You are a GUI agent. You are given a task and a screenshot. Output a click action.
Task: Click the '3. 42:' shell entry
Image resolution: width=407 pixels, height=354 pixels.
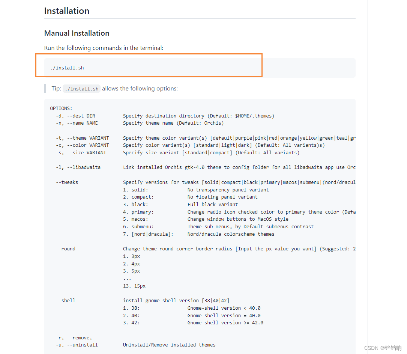pos(131,323)
